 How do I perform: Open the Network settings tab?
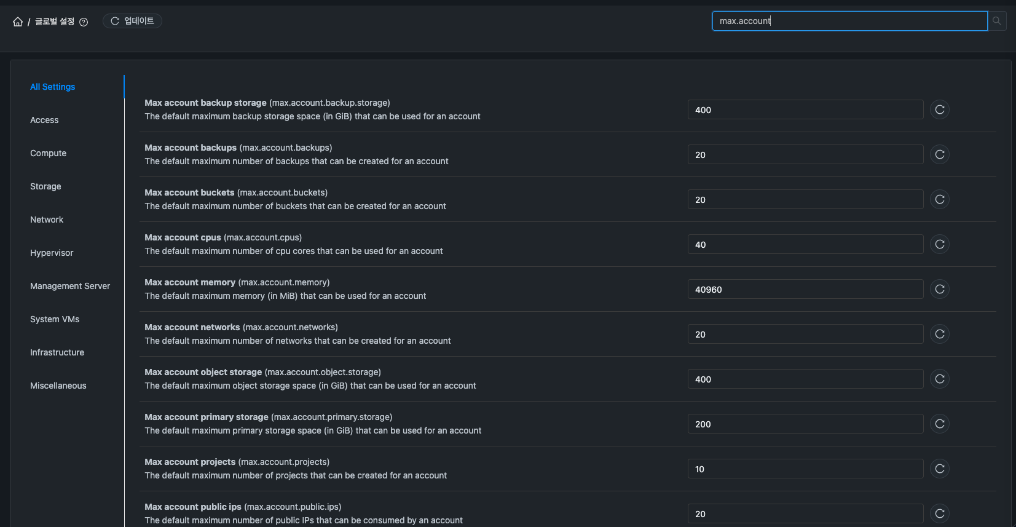[x=47, y=220]
